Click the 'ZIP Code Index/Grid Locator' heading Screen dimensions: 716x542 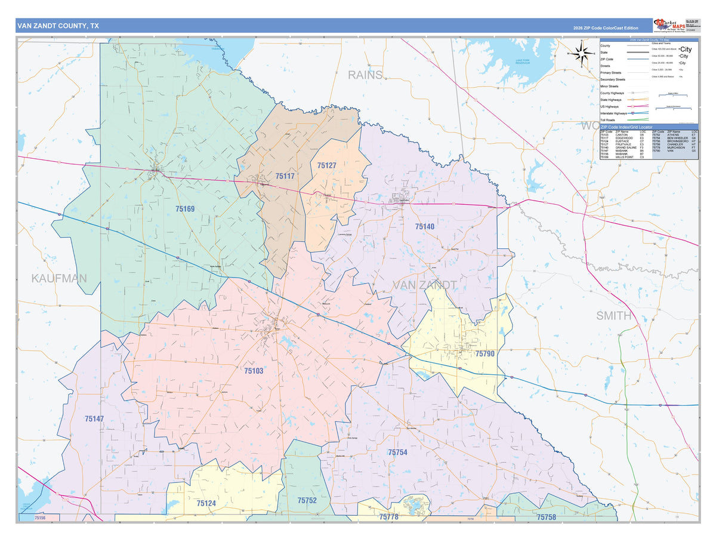[626, 127]
